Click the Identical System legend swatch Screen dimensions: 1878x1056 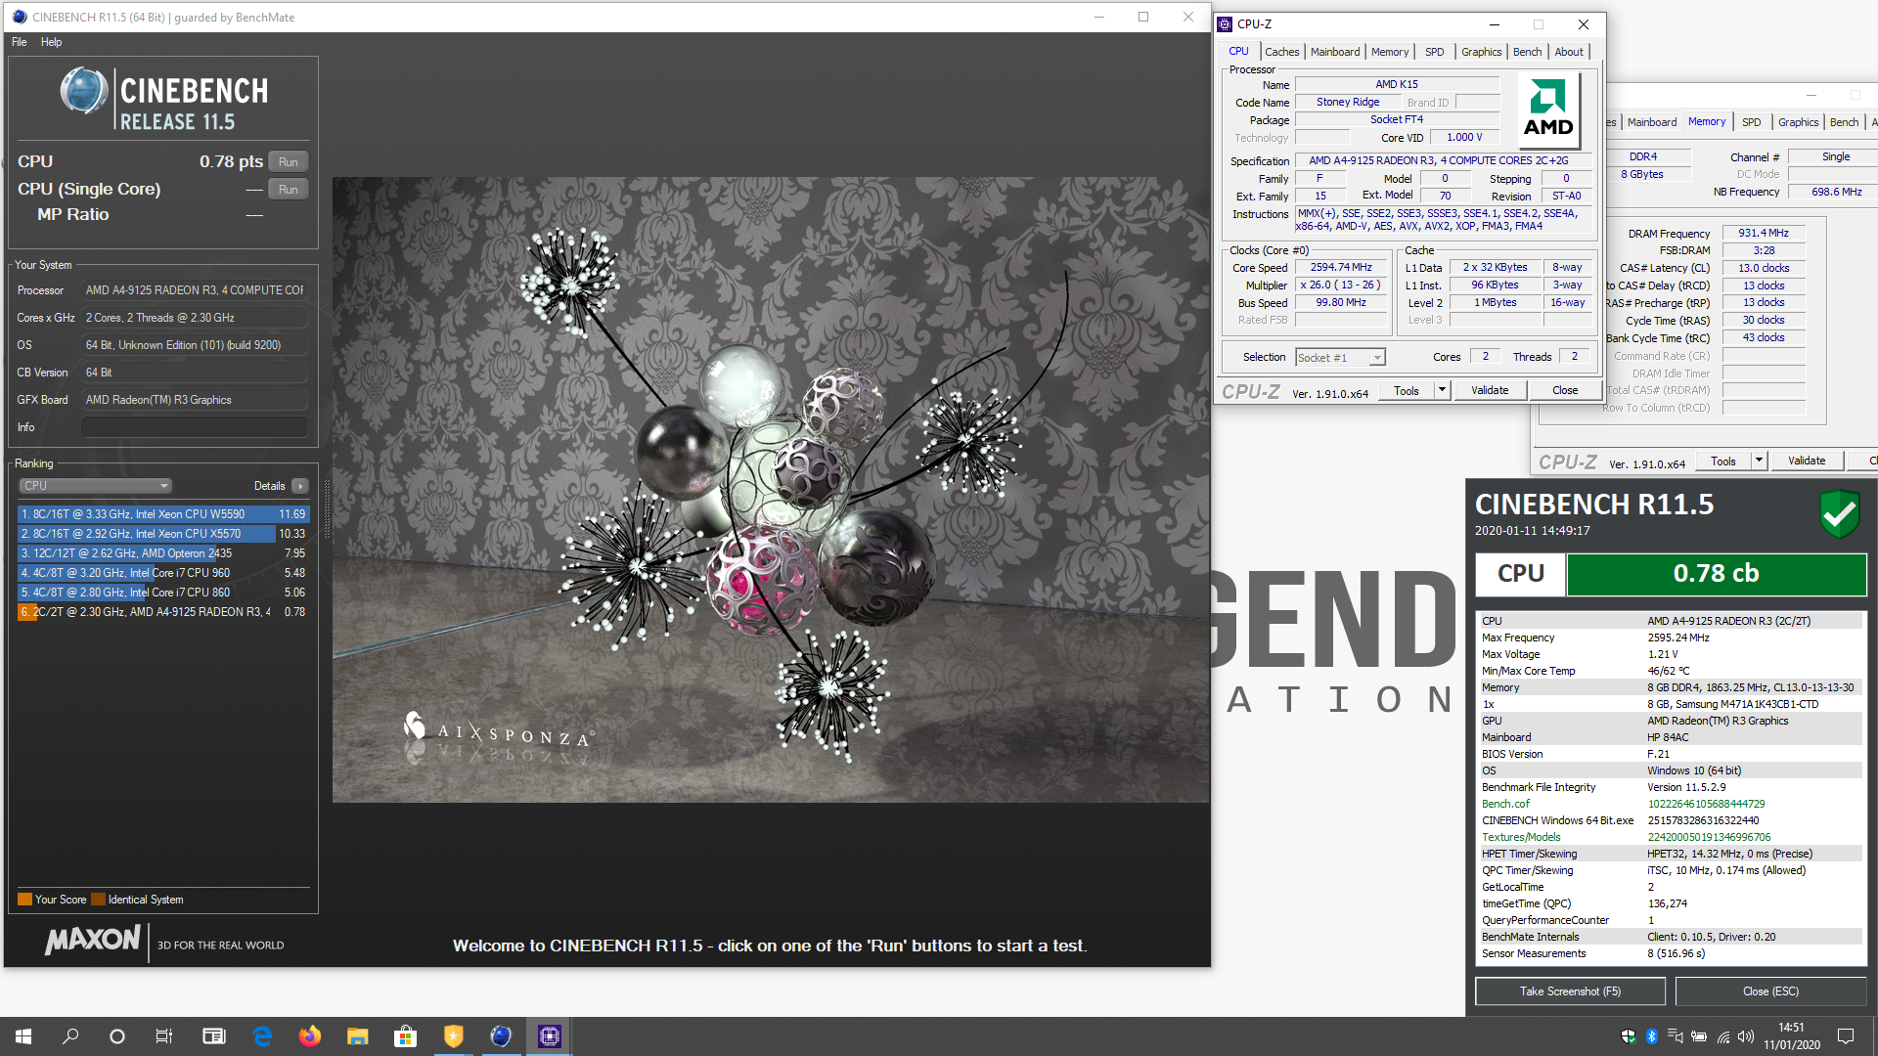[x=98, y=900]
